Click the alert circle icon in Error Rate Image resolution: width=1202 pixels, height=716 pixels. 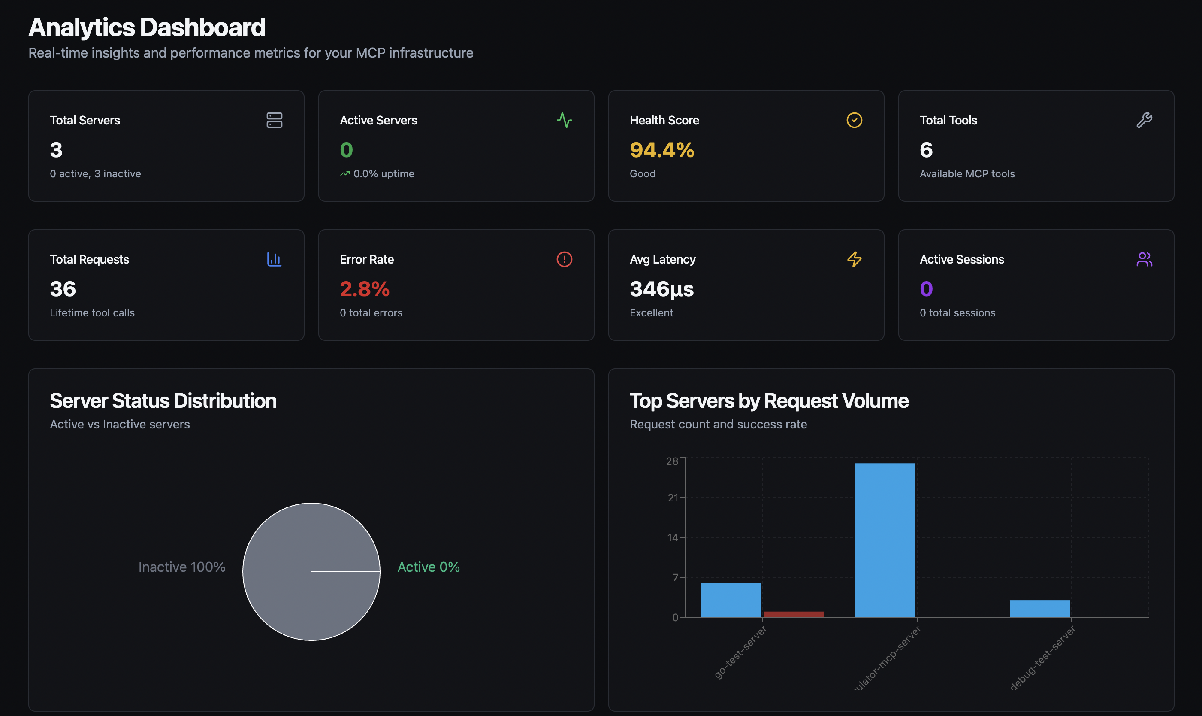click(x=564, y=259)
